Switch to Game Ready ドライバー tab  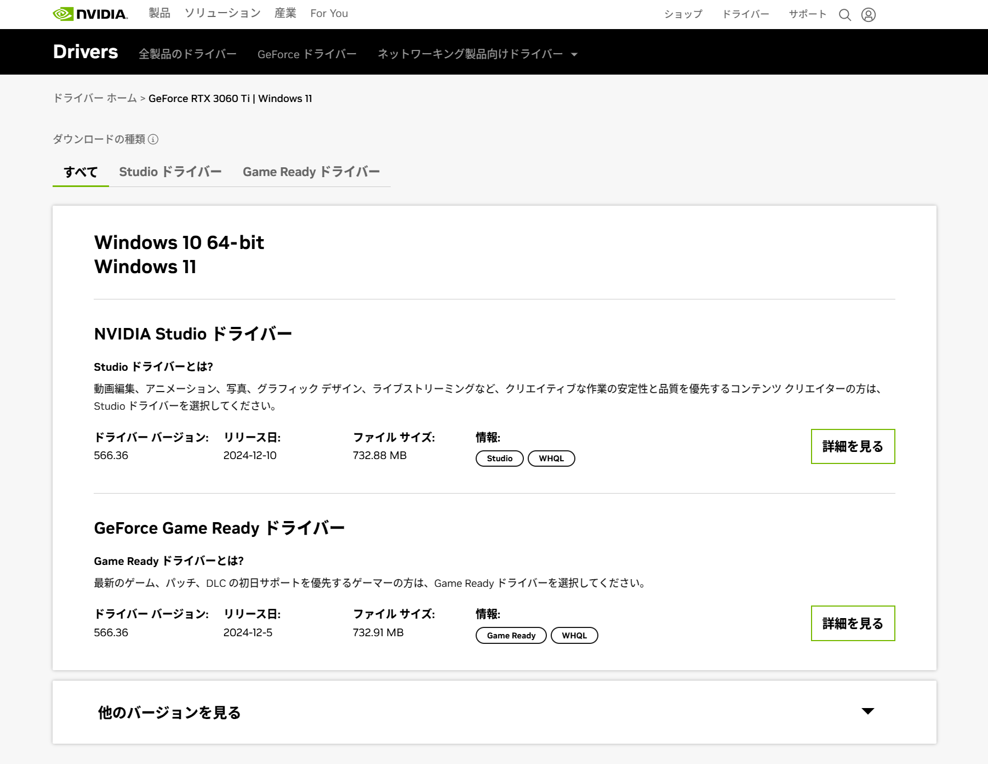(311, 172)
